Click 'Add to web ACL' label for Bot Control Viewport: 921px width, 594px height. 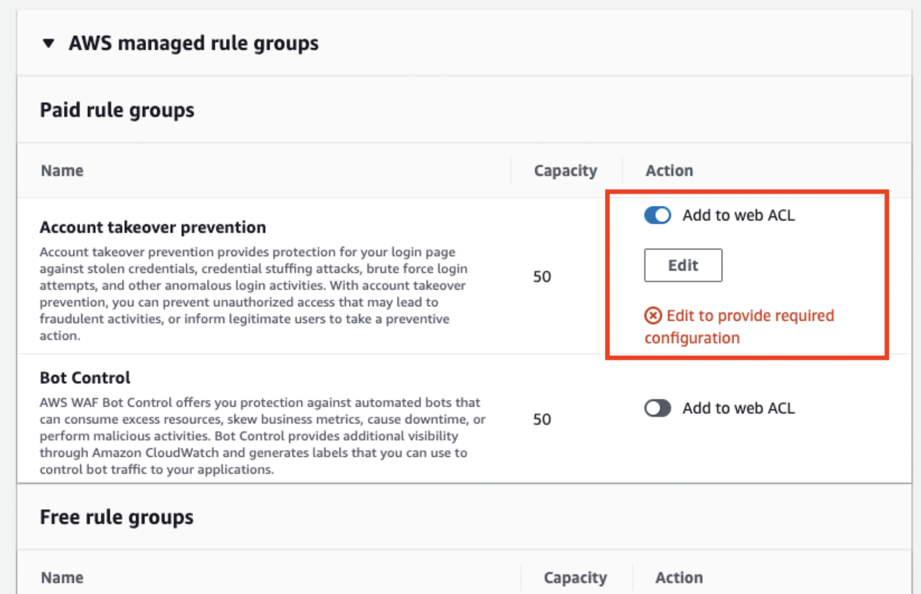click(738, 408)
